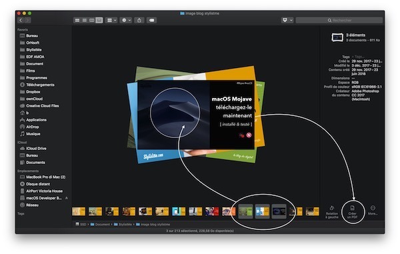The image size is (400, 254).
Task: Click Document in the path bar
Action: 100,225
